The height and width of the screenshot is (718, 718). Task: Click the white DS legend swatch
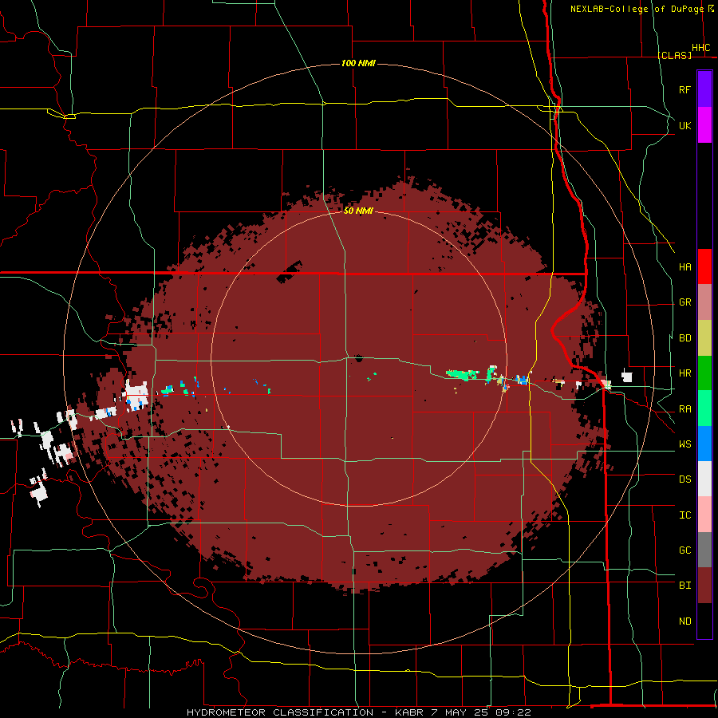(x=704, y=479)
